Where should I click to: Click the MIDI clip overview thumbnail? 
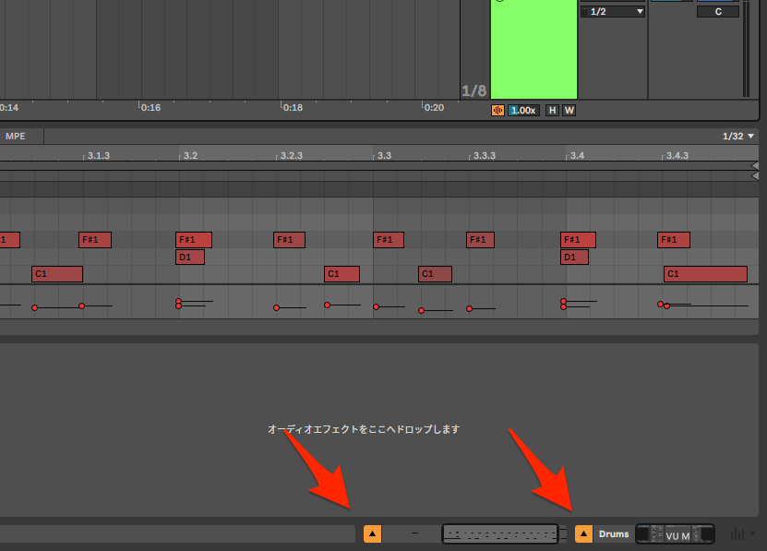pyautogui.click(x=500, y=533)
